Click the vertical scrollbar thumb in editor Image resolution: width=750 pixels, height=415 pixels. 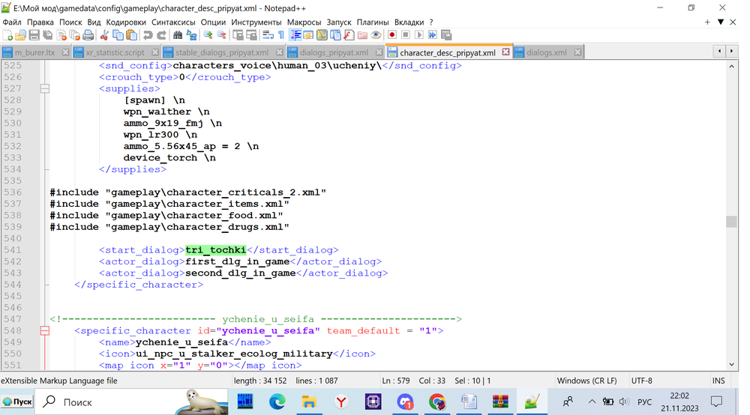tap(730, 222)
